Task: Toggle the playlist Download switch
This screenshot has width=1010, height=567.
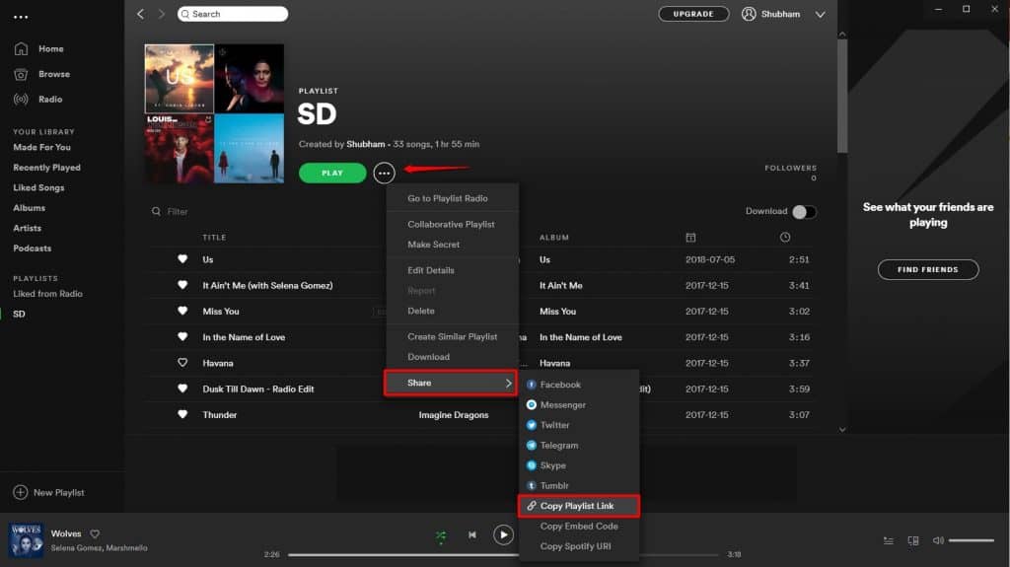Action: tap(804, 211)
